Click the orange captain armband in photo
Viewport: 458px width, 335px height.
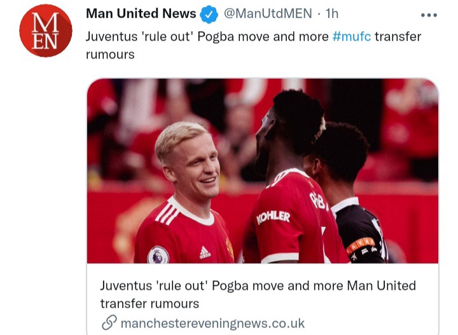(x=360, y=245)
